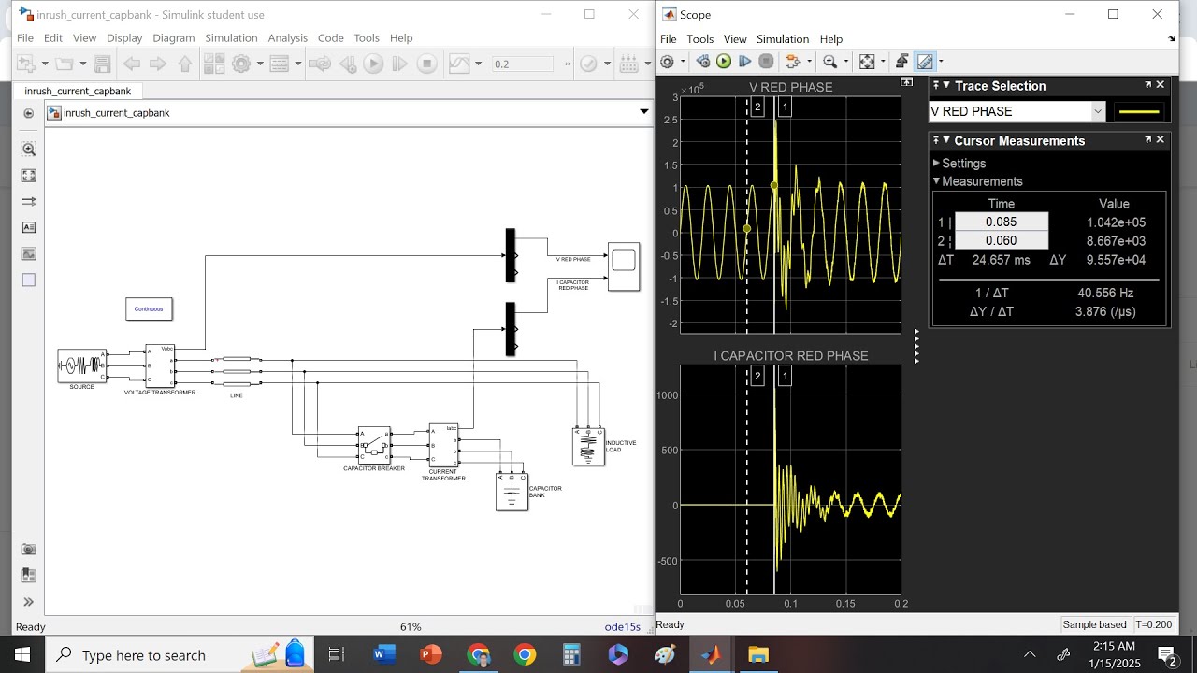
Task: Click the Update Diagram icon
Action: (319, 64)
